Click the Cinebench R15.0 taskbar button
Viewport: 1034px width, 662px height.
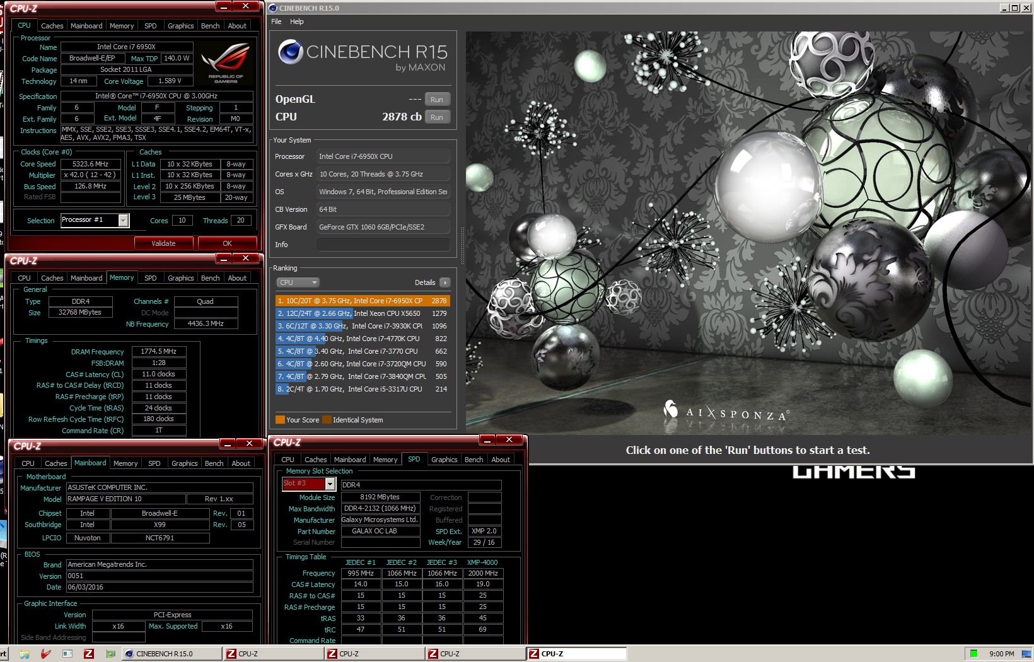tap(171, 654)
